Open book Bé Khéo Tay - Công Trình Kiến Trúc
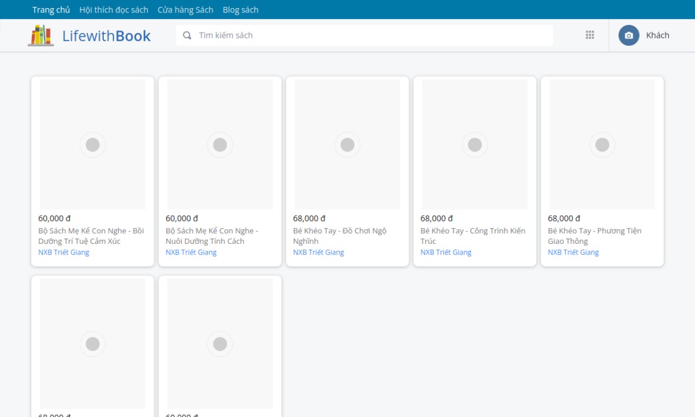This screenshot has height=417, width=695. point(473,236)
